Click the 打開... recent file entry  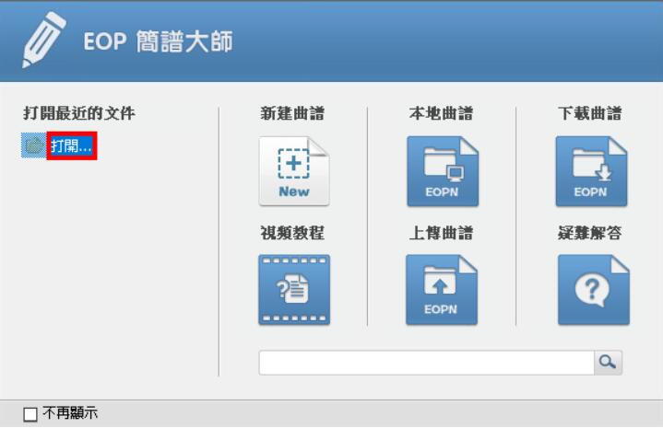[71, 146]
